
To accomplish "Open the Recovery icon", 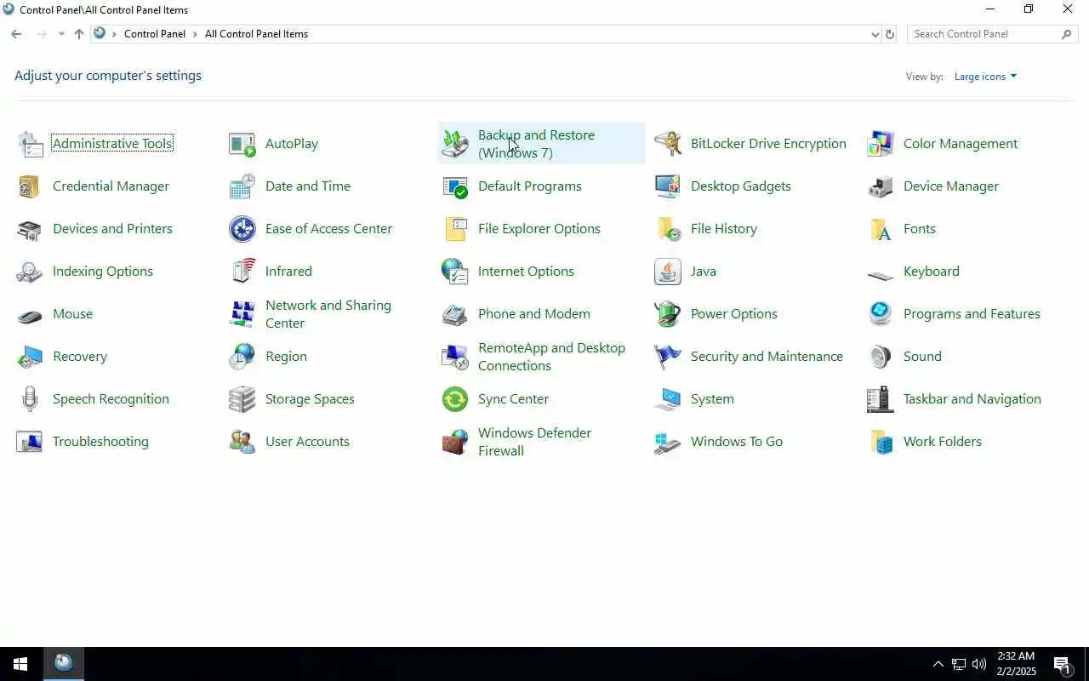I will [x=30, y=357].
